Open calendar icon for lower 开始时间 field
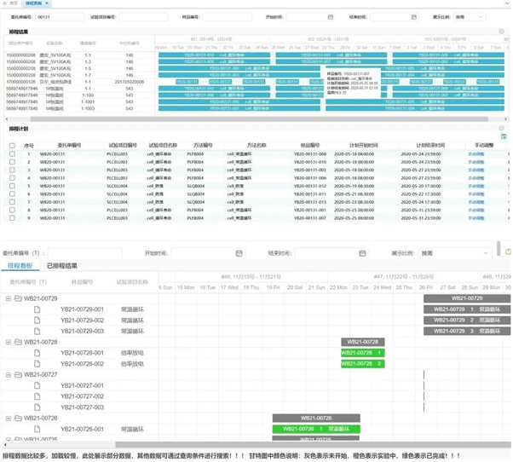The image size is (513, 462). [x=237, y=253]
